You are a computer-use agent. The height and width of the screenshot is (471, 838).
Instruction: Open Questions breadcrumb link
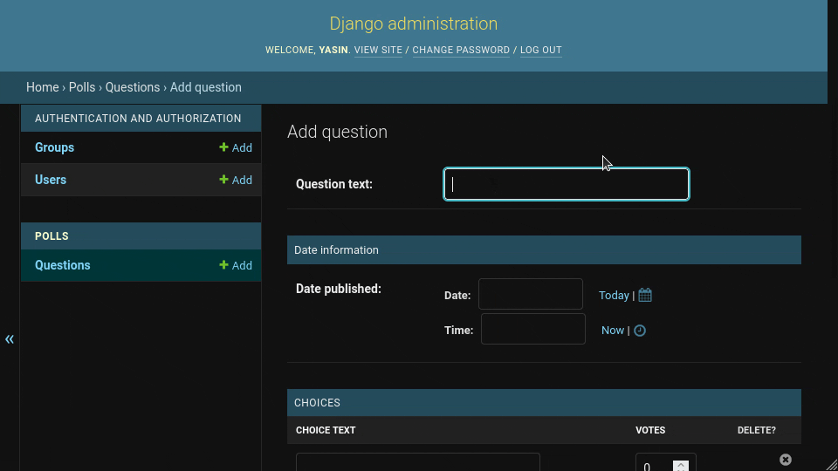[133, 87]
